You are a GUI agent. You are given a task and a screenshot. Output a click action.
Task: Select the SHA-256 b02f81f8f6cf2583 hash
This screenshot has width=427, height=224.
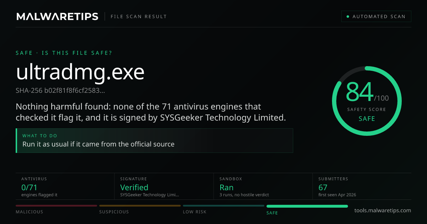point(60,90)
